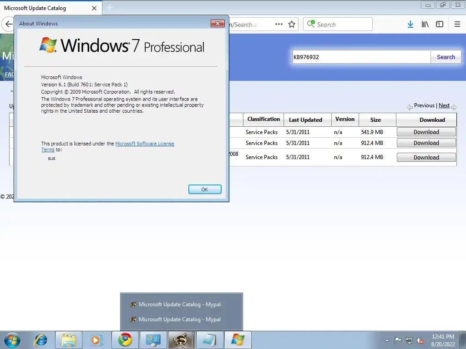
Task: Click the first row 5/31/2011 date cell
Action: click(298, 132)
